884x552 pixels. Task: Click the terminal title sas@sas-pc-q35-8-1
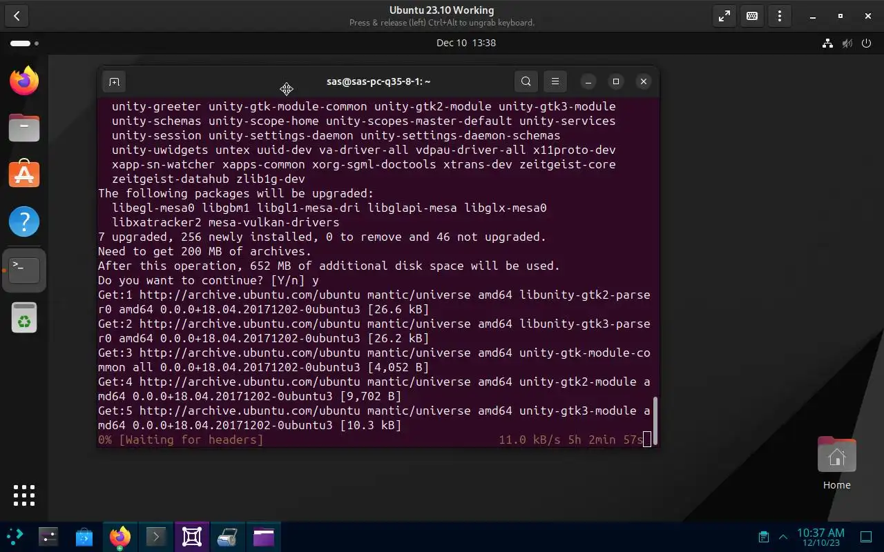tap(378, 81)
